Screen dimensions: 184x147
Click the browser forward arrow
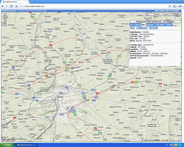coord(6,6)
